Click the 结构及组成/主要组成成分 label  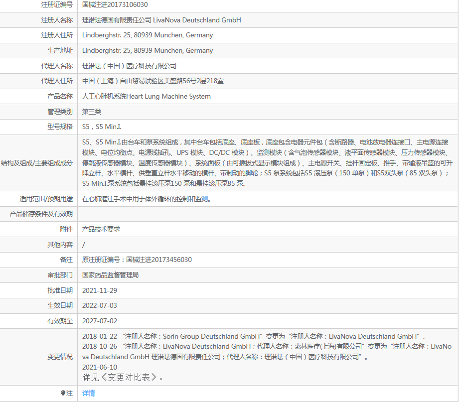[x=36, y=163]
